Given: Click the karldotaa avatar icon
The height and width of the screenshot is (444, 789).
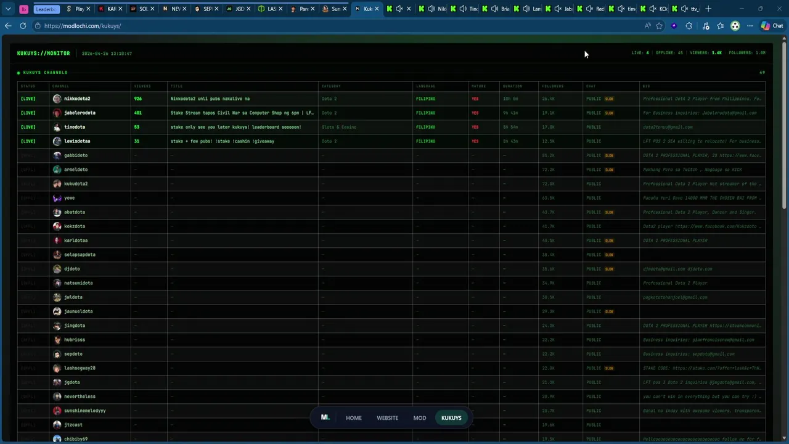Looking at the screenshot, I should (x=57, y=240).
